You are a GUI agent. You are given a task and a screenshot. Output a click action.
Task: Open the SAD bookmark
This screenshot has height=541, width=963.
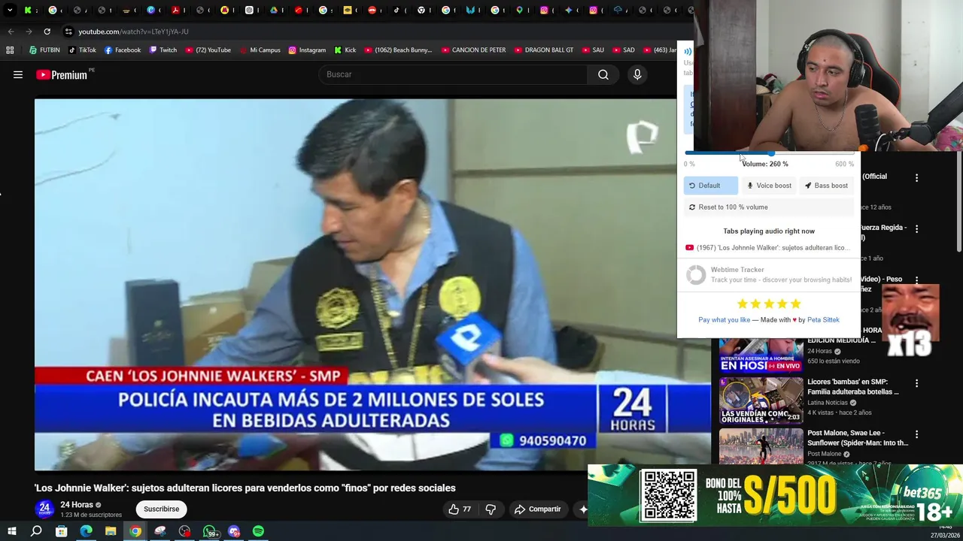pos(623,50)
